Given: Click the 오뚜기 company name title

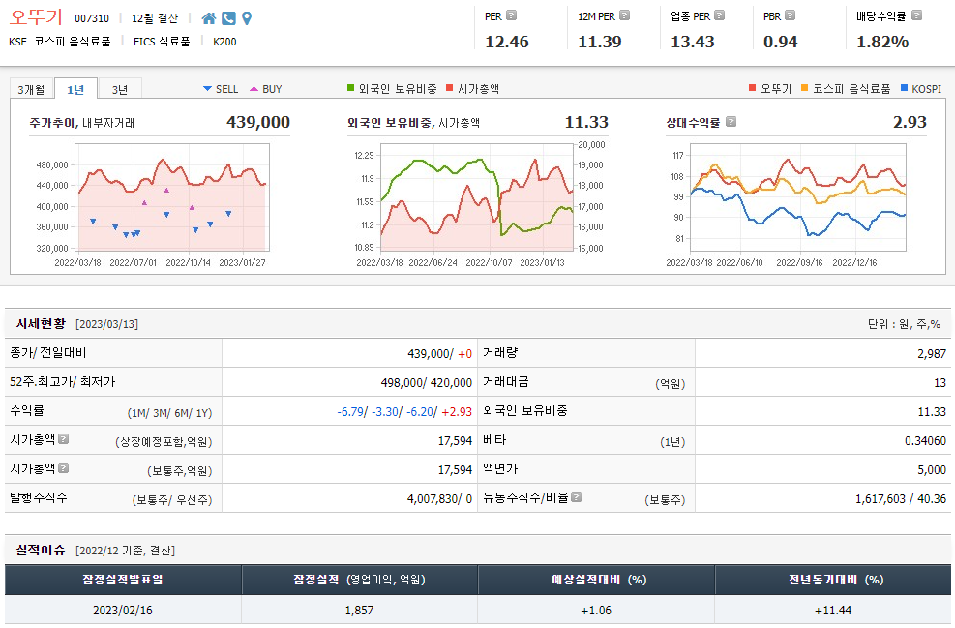Looking at the screenshot, I should tap(36, 17).
